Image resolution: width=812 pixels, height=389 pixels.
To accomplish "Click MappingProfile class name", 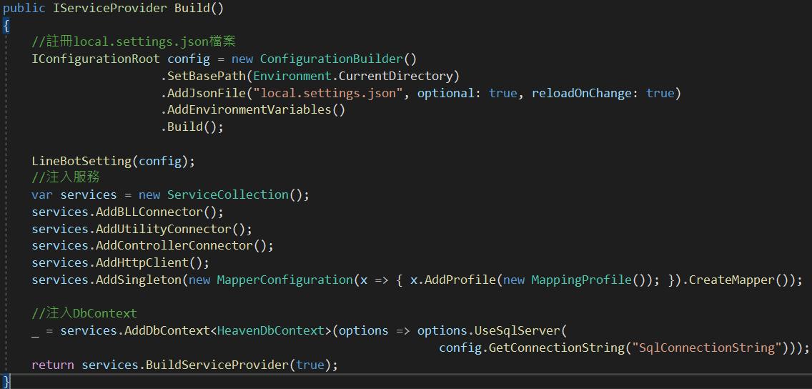I will pos(580,280).
